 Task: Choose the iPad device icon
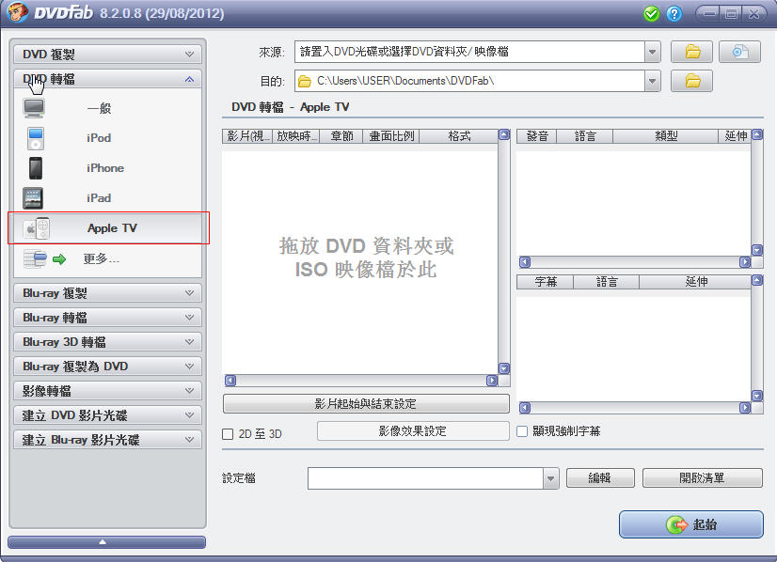[35, 198]
